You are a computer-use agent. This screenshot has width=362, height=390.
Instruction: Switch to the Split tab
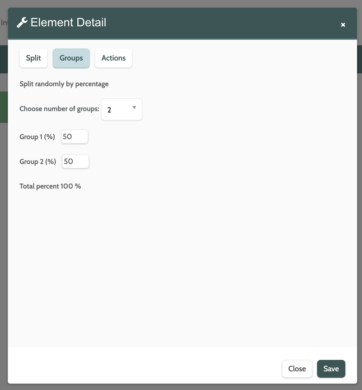[33, 58]
